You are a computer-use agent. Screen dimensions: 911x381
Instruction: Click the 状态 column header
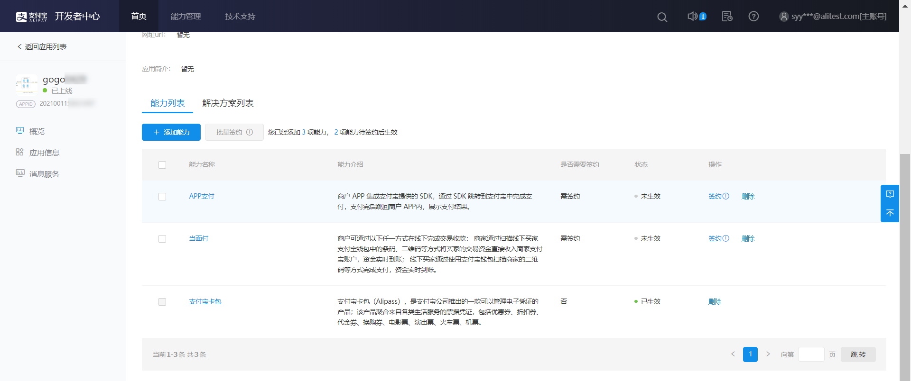tap(641, 164)
